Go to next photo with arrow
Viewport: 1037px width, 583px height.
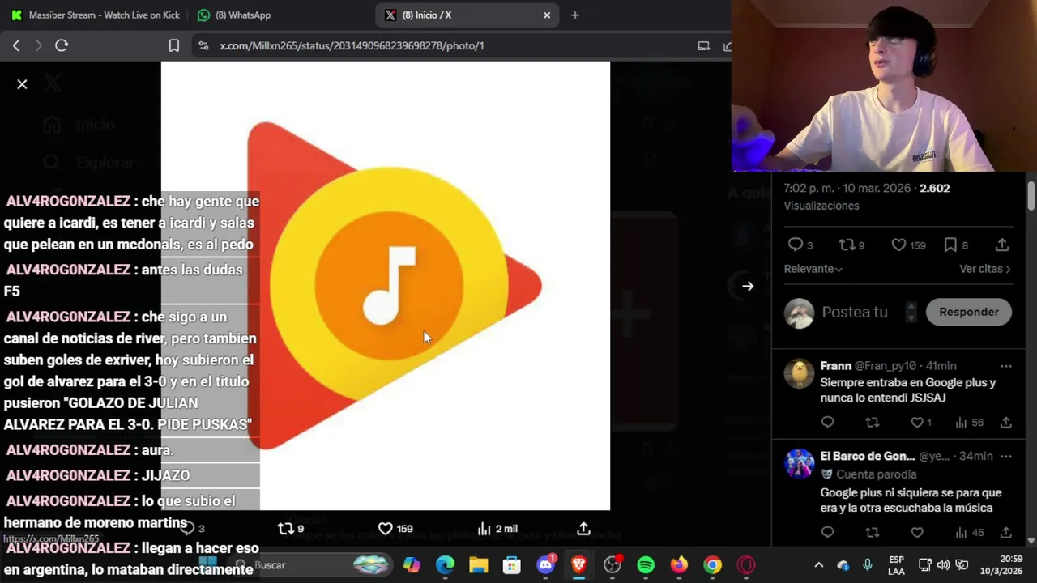748,286
